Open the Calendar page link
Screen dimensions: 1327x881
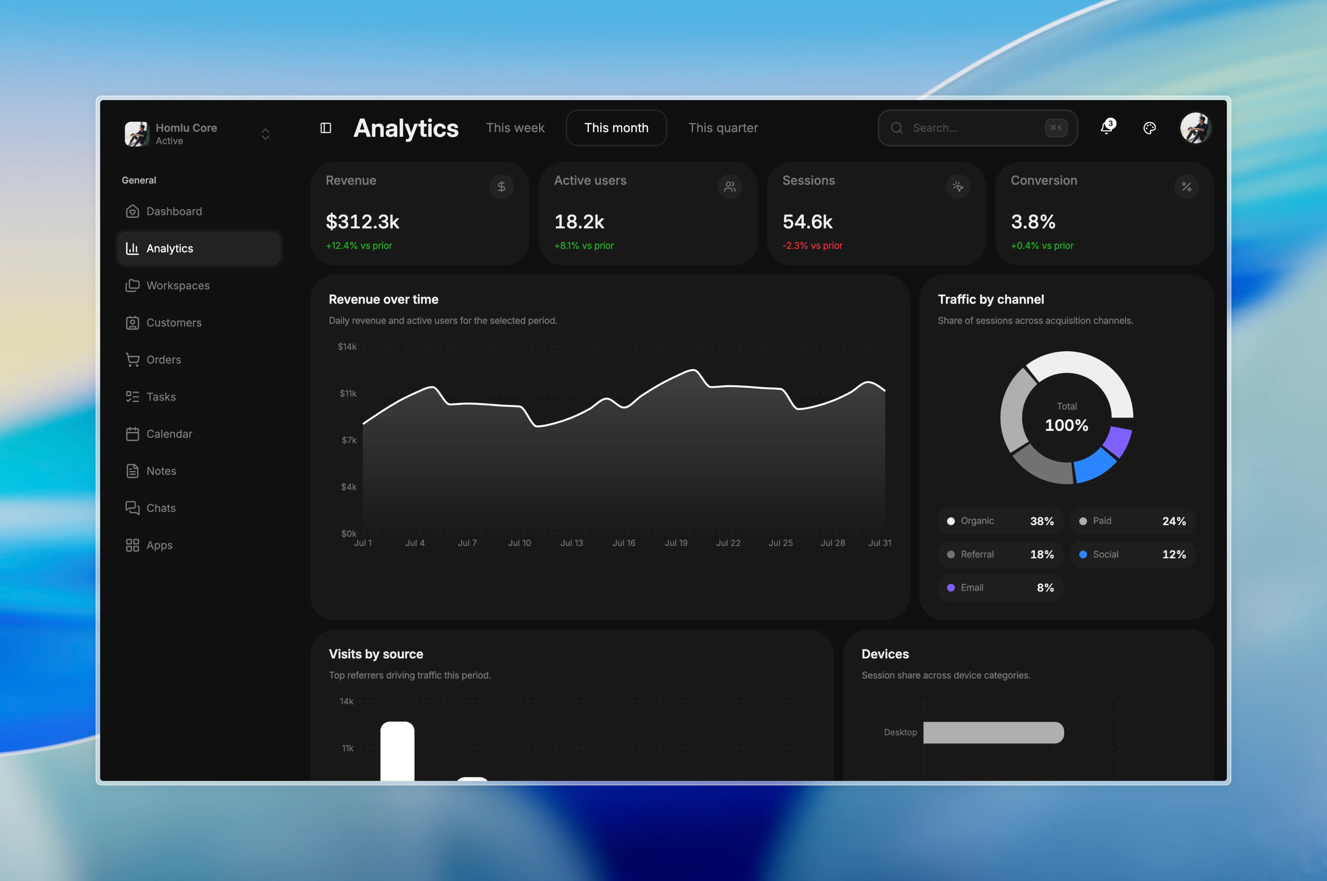point(199,434)
